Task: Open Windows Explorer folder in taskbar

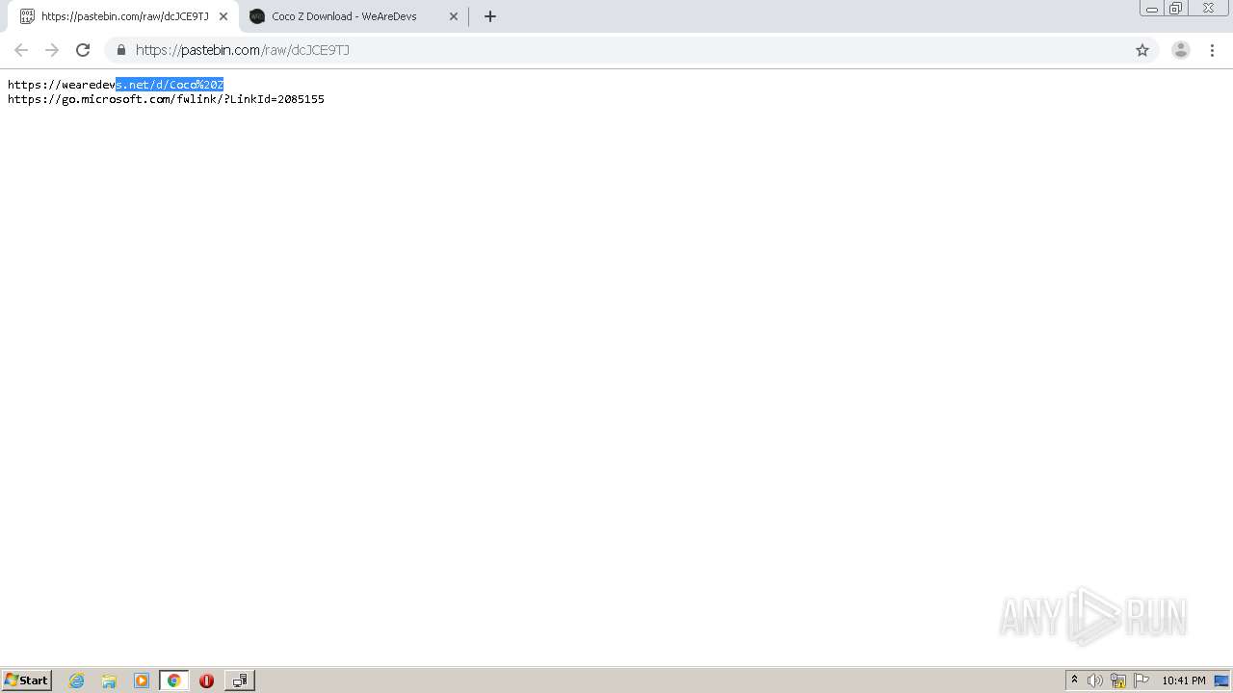Action: point(109,680)
